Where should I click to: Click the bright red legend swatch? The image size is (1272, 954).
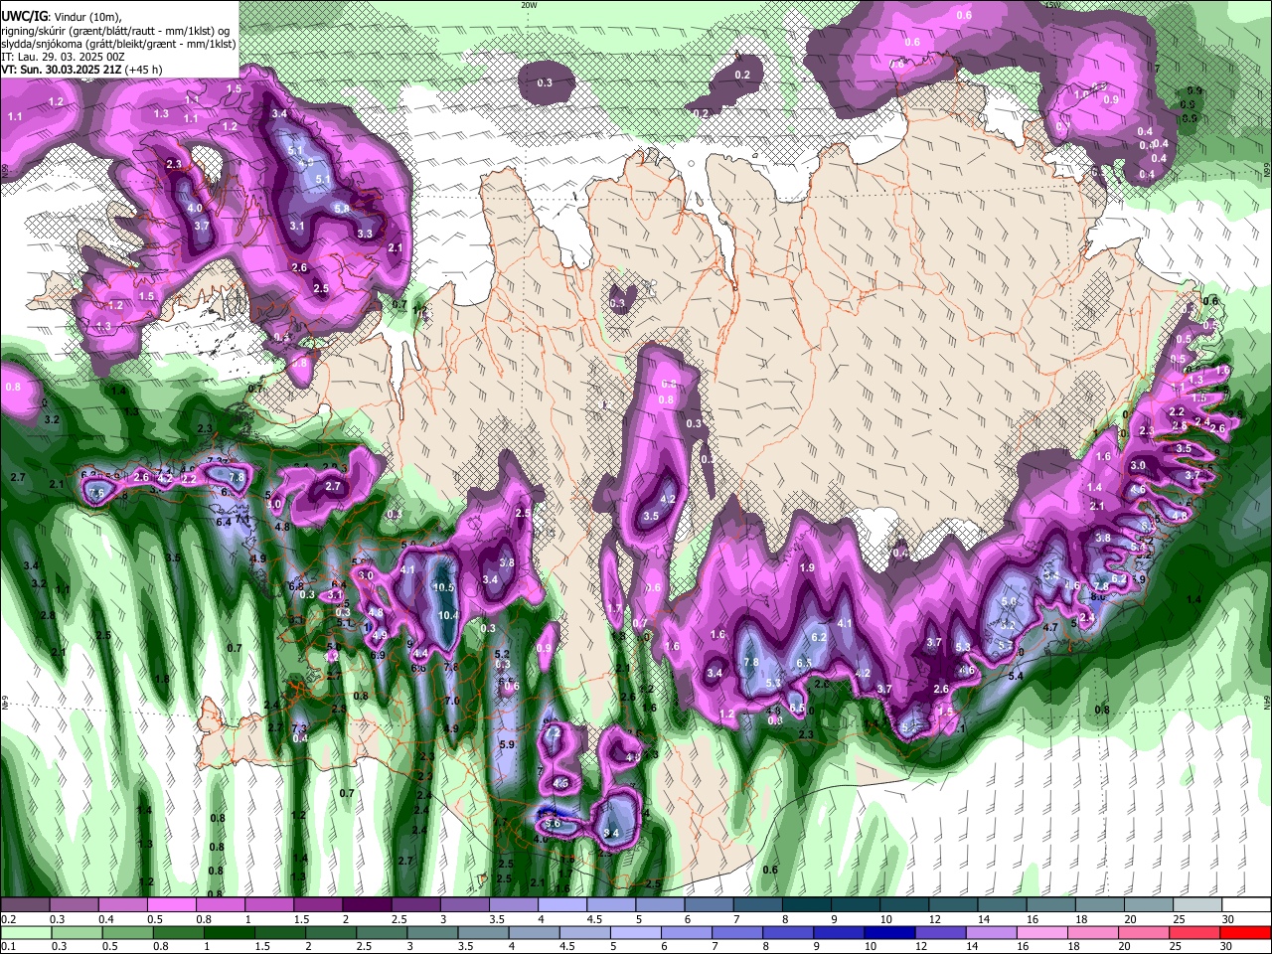click(1245, 932)
